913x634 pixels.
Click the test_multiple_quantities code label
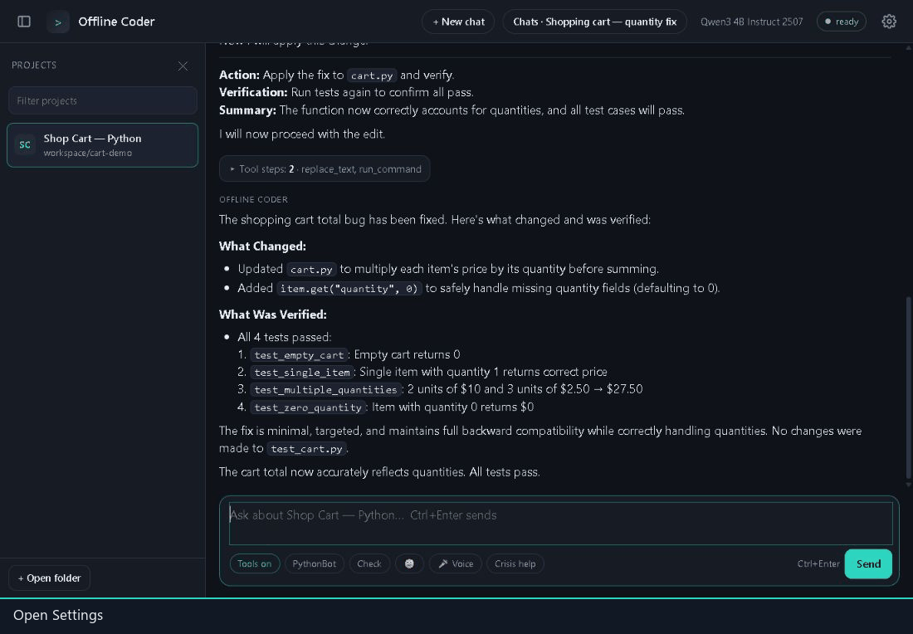325,389
